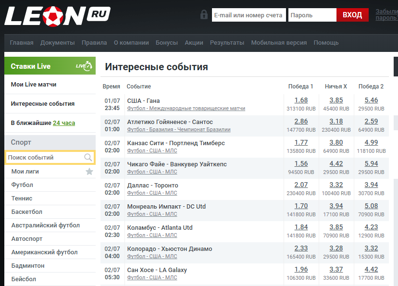Image resolution: width=398 pixels, height=286 pixels.
Task: Open Атлетико Гойяненсе - Сантос event
Action: click(x=170, y=122)
